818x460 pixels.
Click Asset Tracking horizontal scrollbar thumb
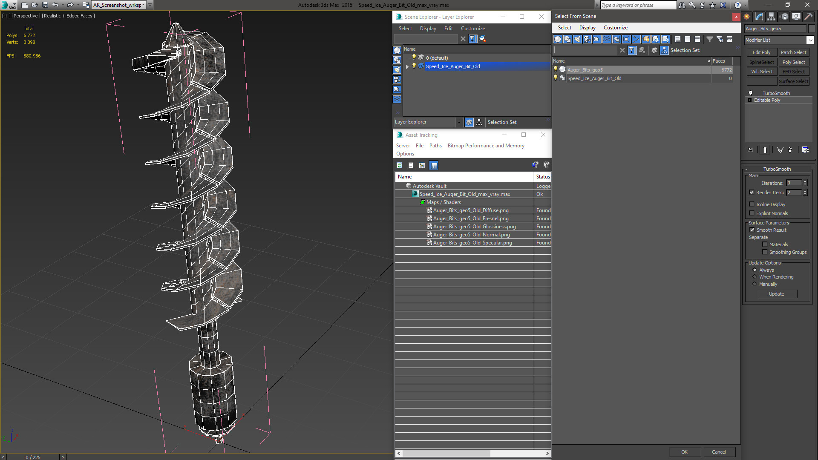[x=446, y=453]
